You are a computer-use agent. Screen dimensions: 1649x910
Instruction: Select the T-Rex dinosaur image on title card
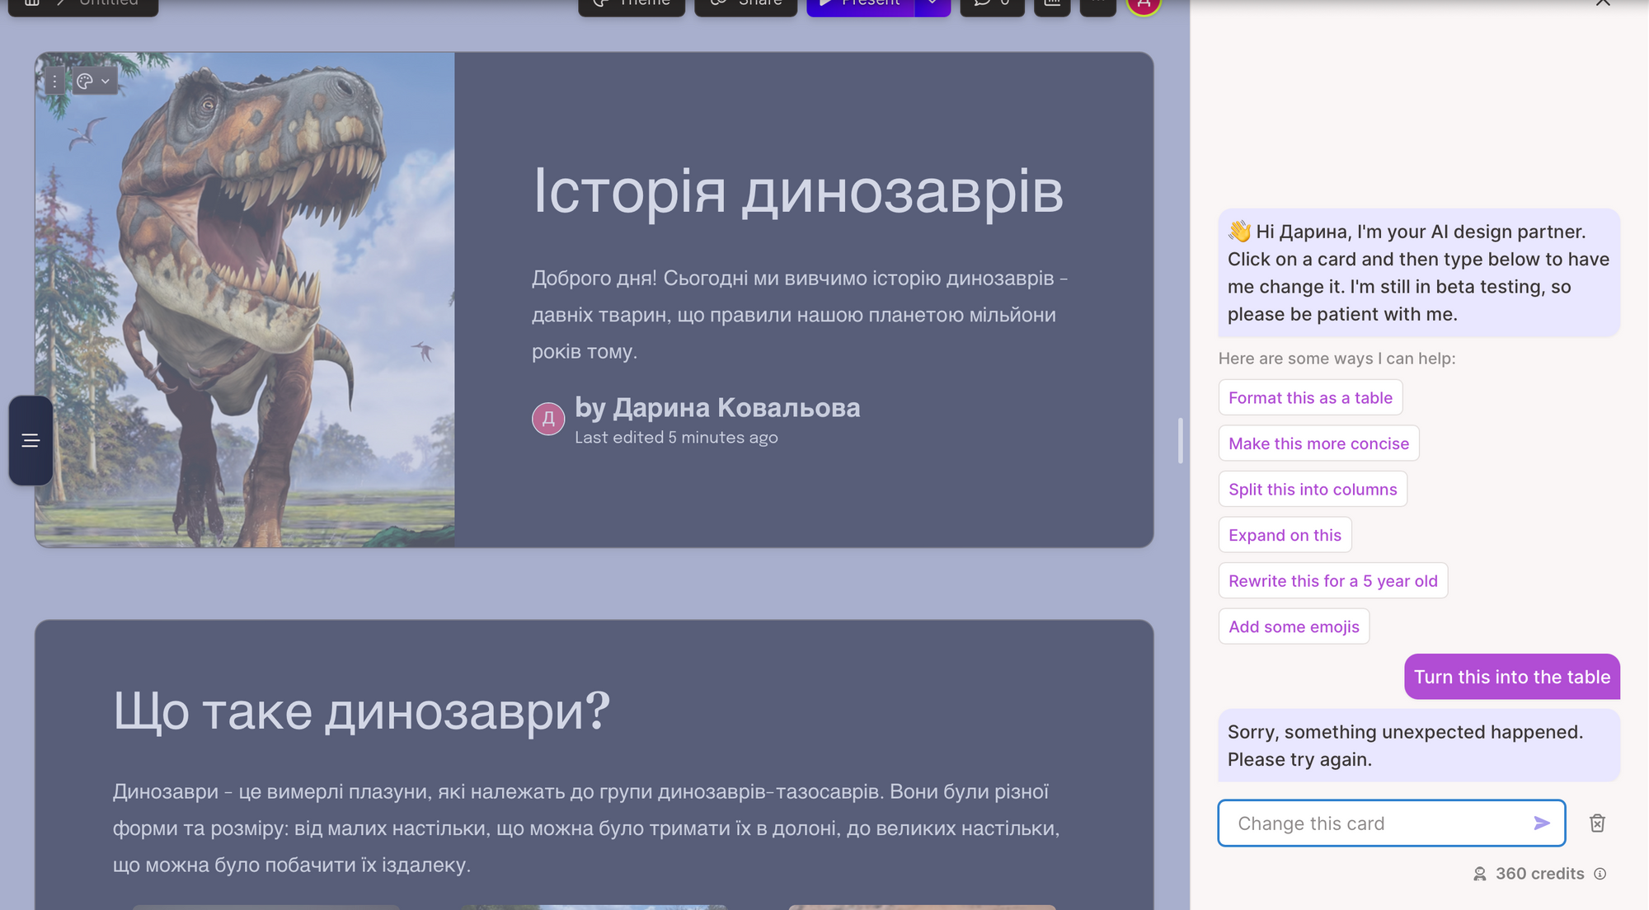pos(245,300)
